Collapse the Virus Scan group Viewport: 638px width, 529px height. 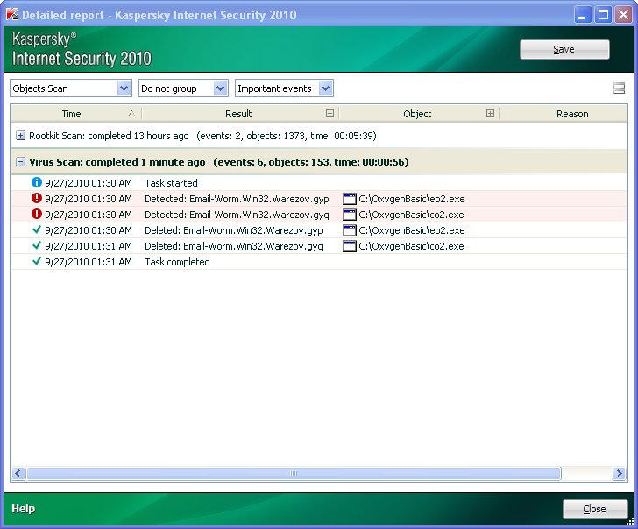[20, 162]
